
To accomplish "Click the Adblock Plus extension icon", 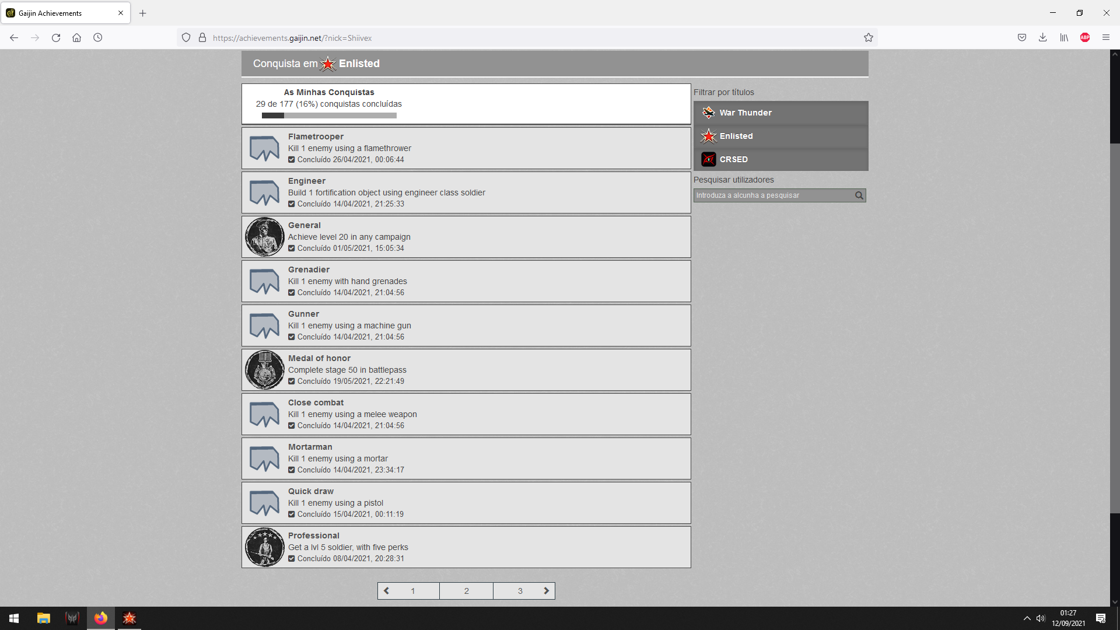I will (1085, 38).
